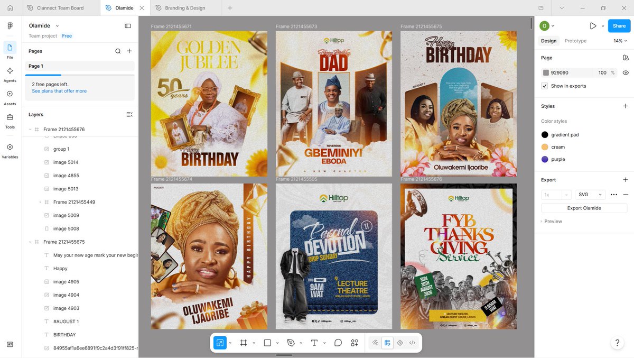Toggle Design mode button in bottom toolbar
The height and width of the screenshot is (358, 634).
click(x=387, y=343)
